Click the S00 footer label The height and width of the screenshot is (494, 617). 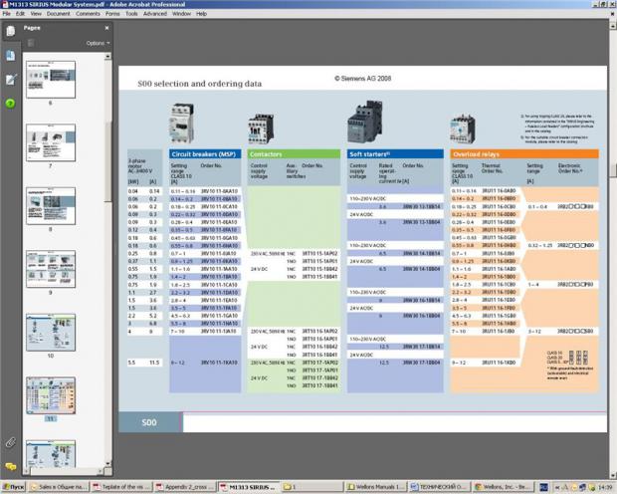149,422
